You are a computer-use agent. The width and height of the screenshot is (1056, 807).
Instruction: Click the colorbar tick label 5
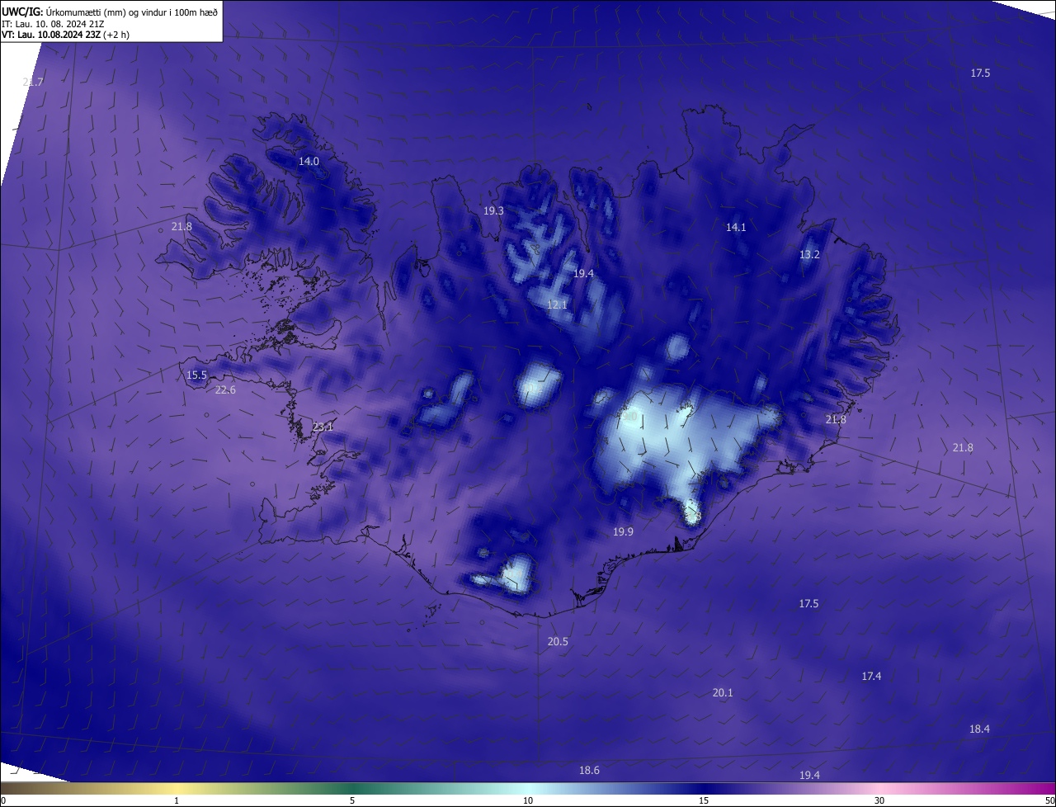point(352,800)
